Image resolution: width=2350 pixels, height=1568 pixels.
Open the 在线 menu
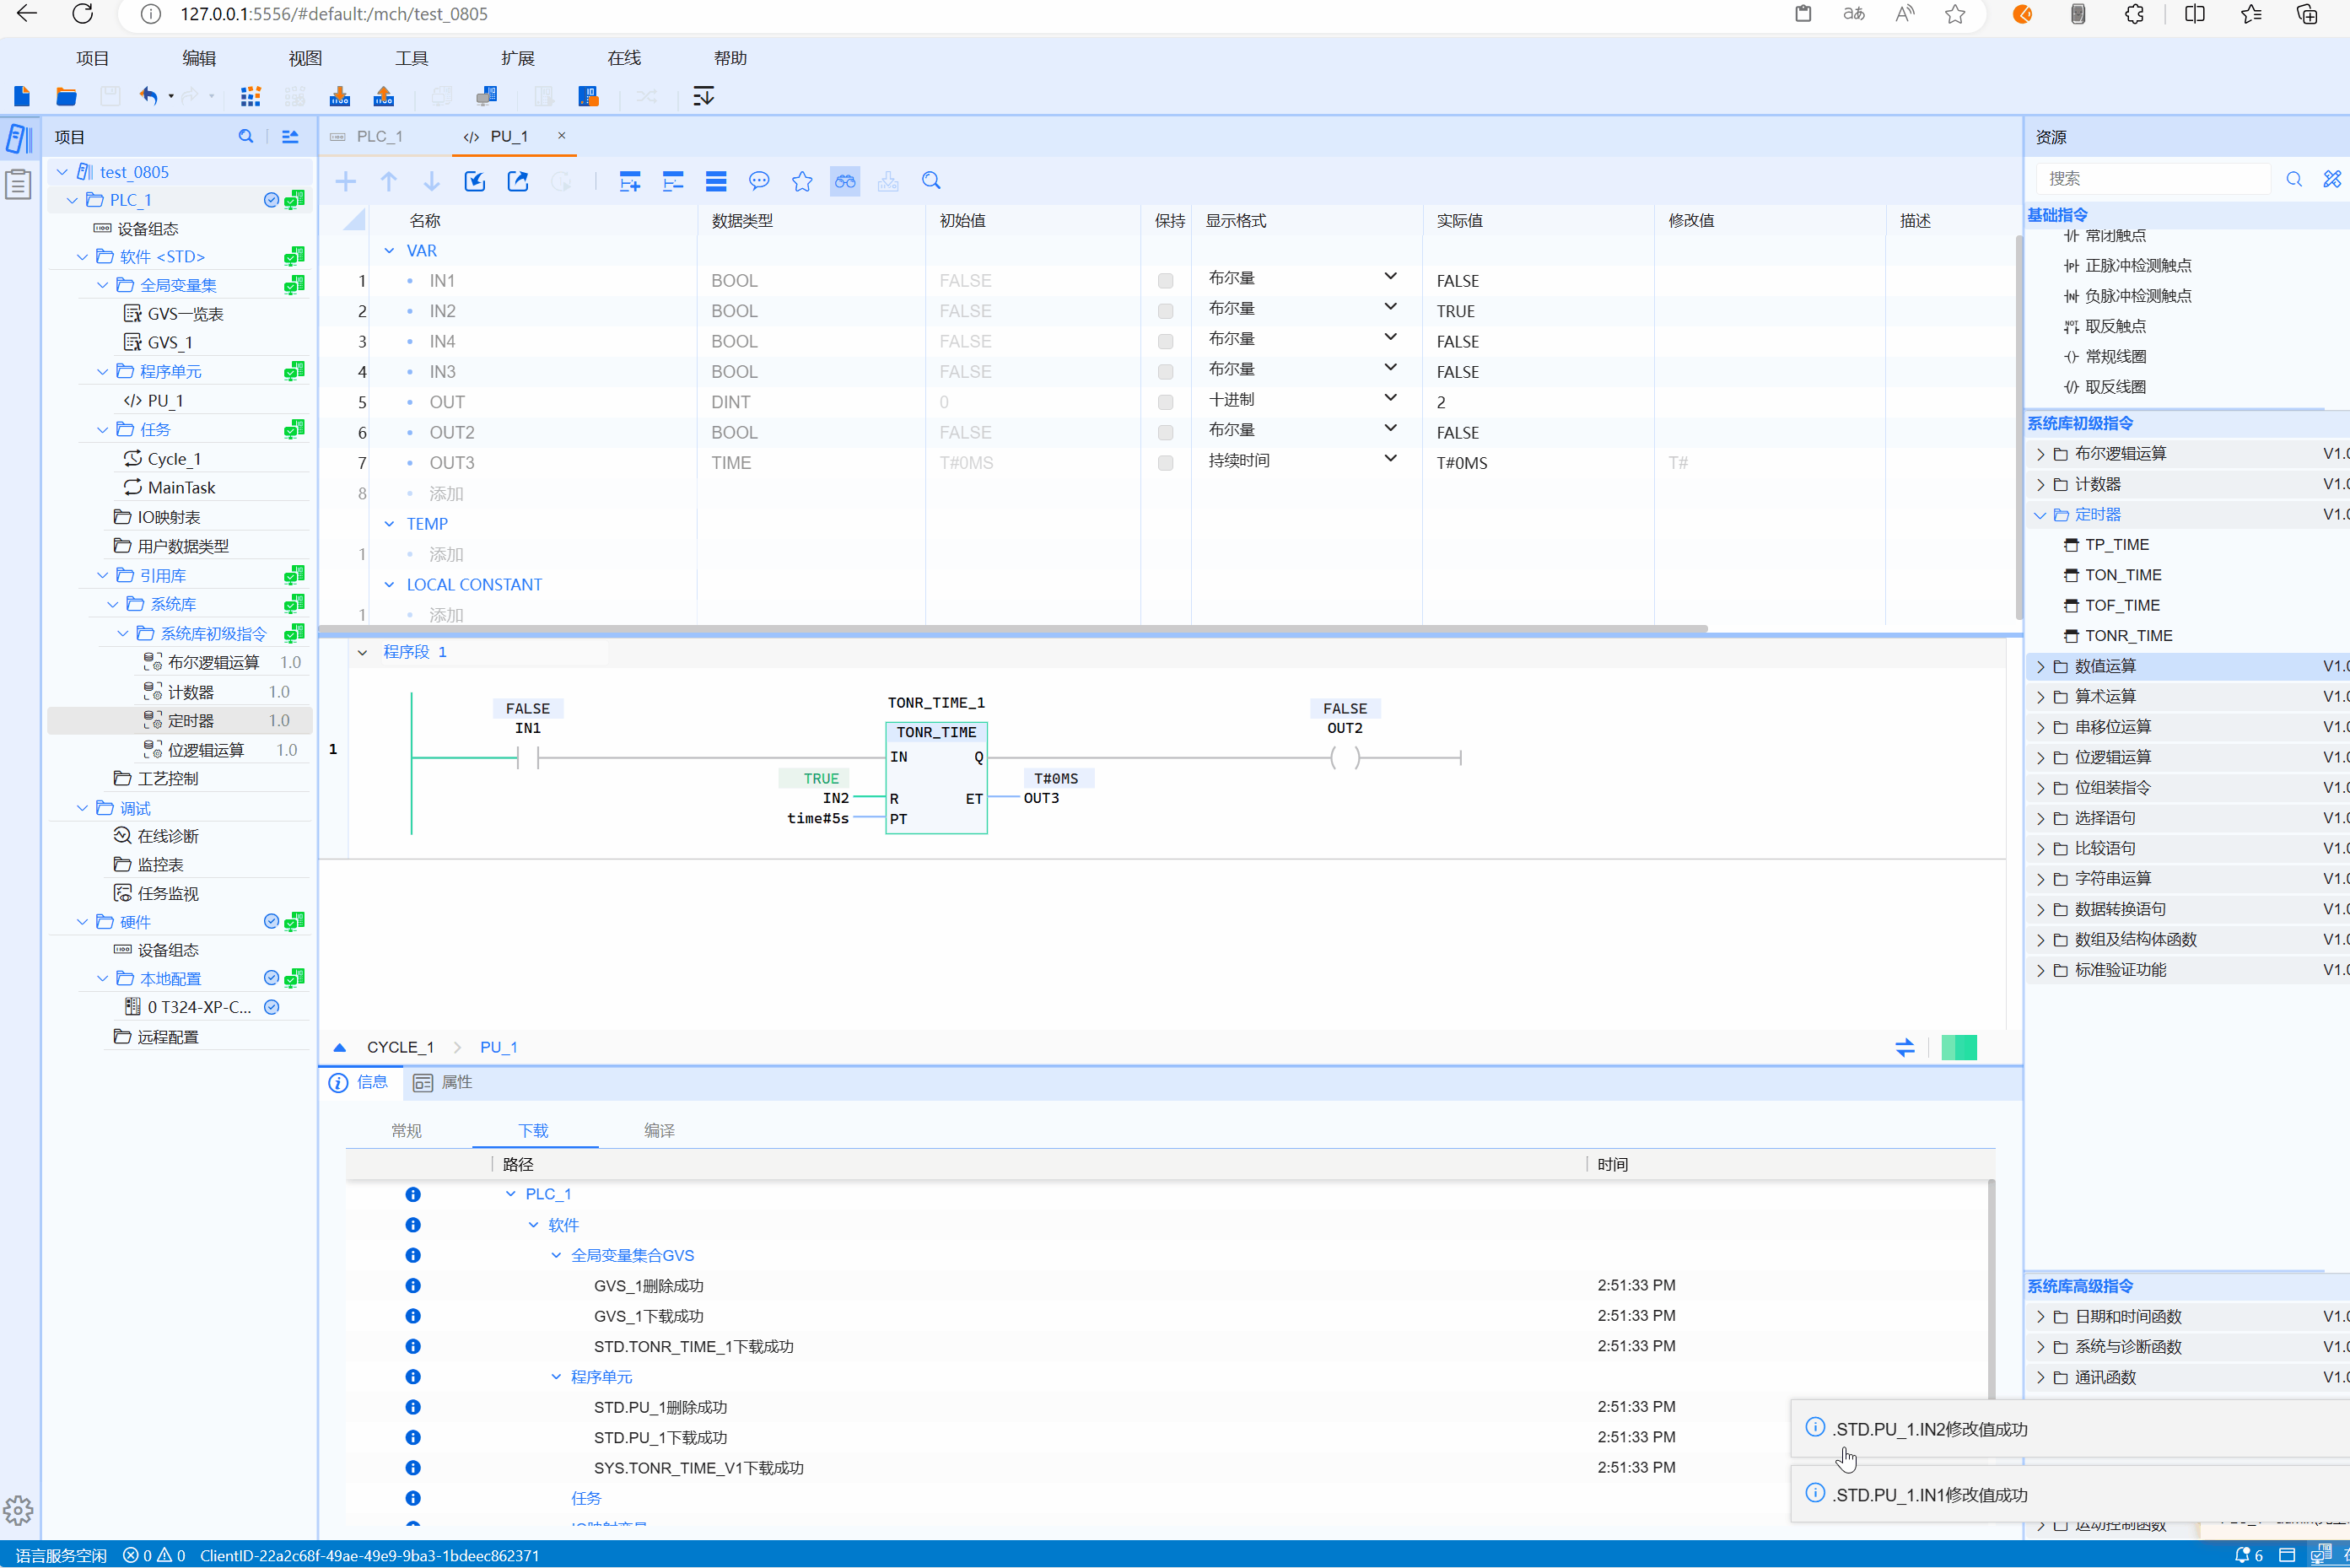tap(623, 58)
